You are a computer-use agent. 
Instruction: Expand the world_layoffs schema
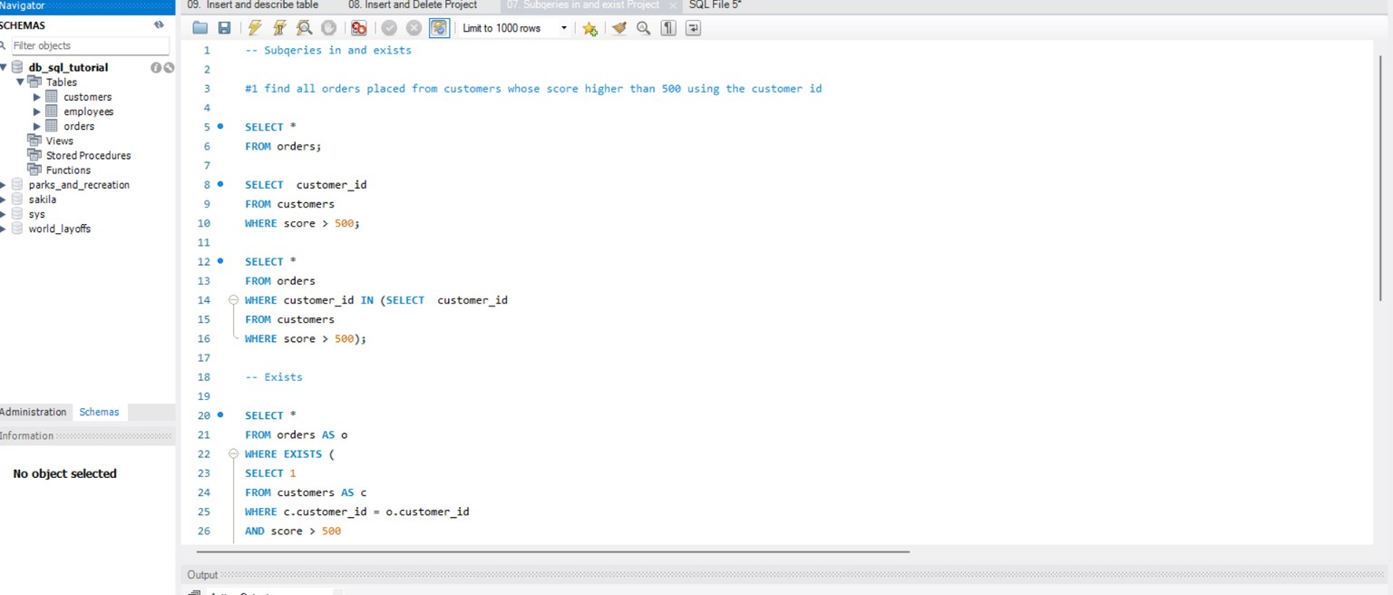click(4, 229)
